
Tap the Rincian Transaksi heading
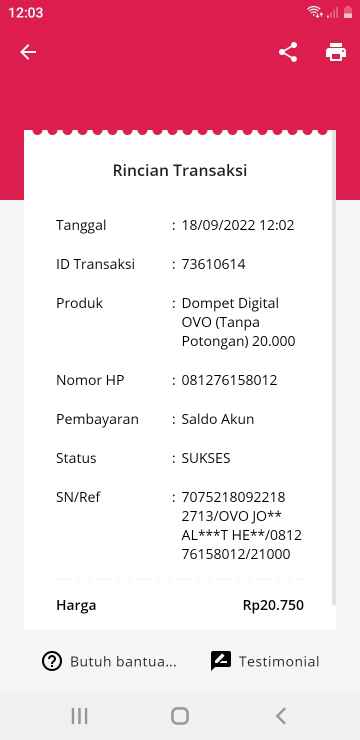180,170
